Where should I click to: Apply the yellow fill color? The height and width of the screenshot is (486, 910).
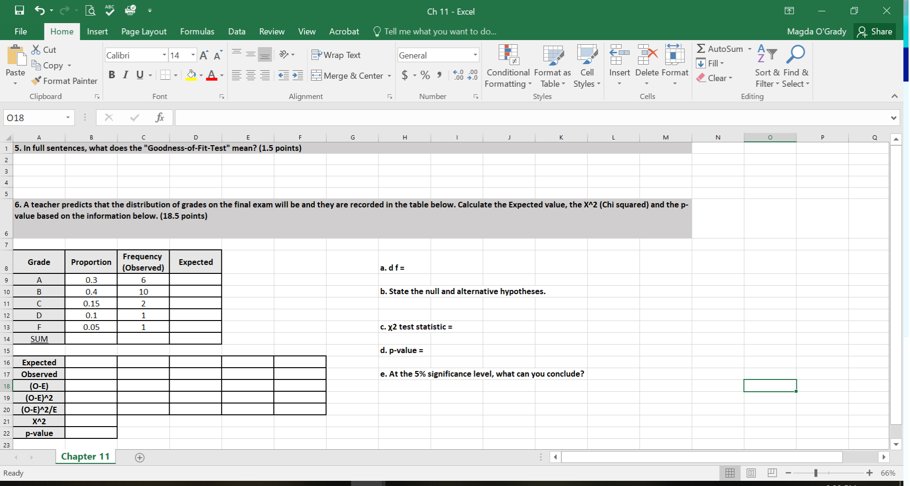click(x=191, y=75)
